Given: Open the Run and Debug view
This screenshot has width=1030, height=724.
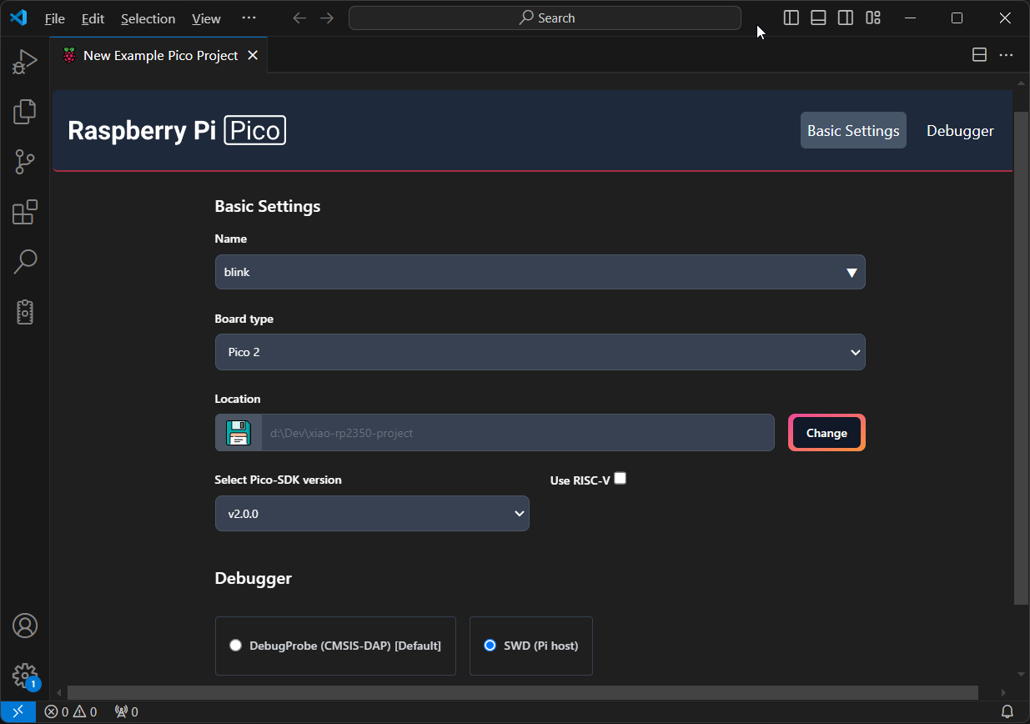Looking at the screenshot, I should pos(25,62).
